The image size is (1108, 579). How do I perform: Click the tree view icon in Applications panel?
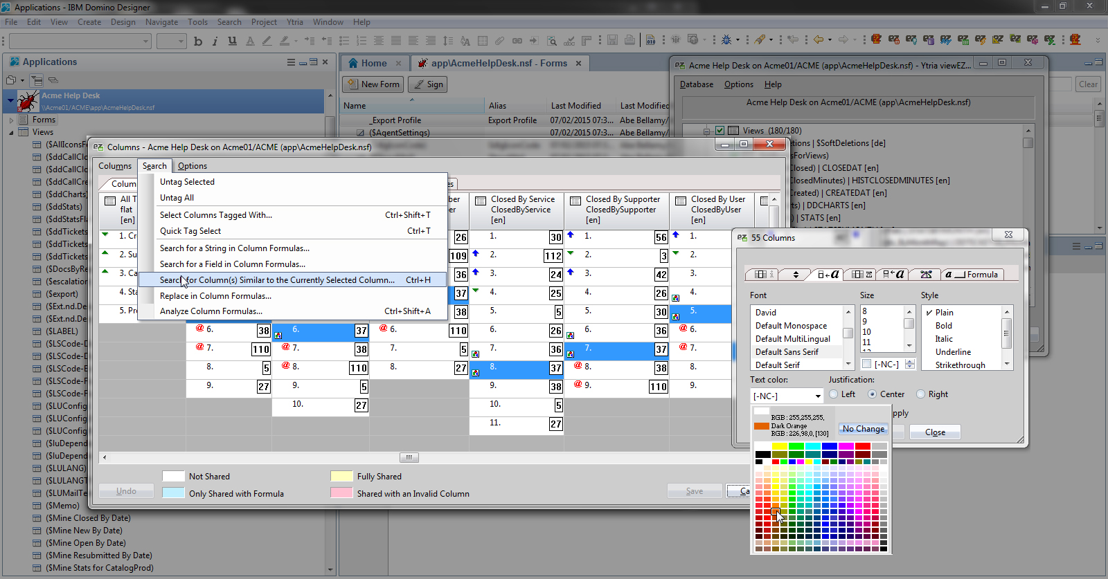point(37,80)
